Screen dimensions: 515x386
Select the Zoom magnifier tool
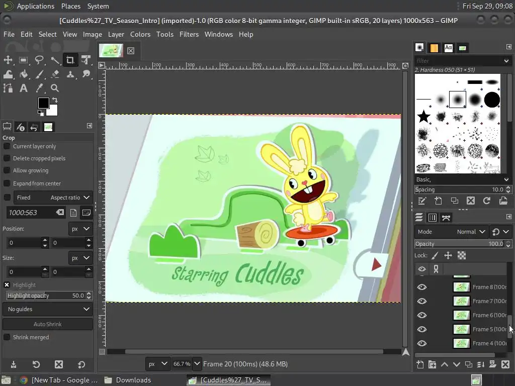tap(55, 88)
